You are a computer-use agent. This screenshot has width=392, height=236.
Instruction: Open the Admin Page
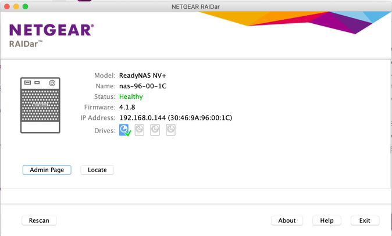(47, 170)
